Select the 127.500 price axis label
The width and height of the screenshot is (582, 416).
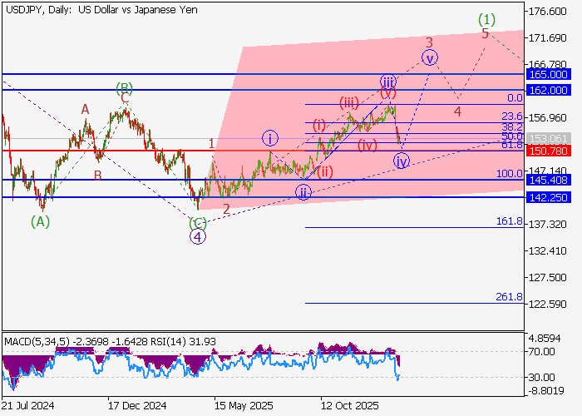click(x=547, y=278)
